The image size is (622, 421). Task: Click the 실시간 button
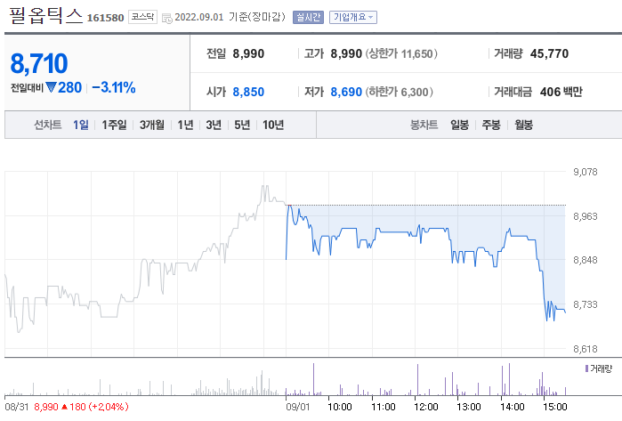click(308, 18)
